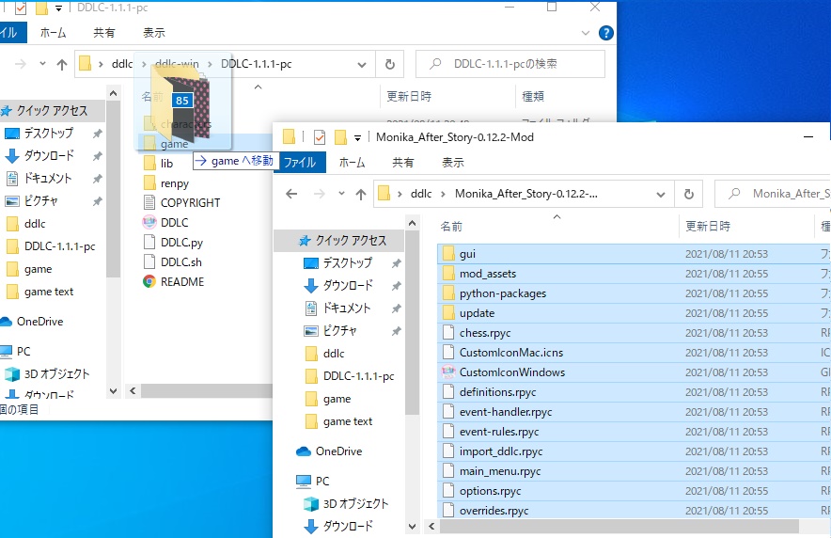Refresh the Monika_After_Story folder view
The height and width of the screenshot is (538, 831).
tap(688, 194)
